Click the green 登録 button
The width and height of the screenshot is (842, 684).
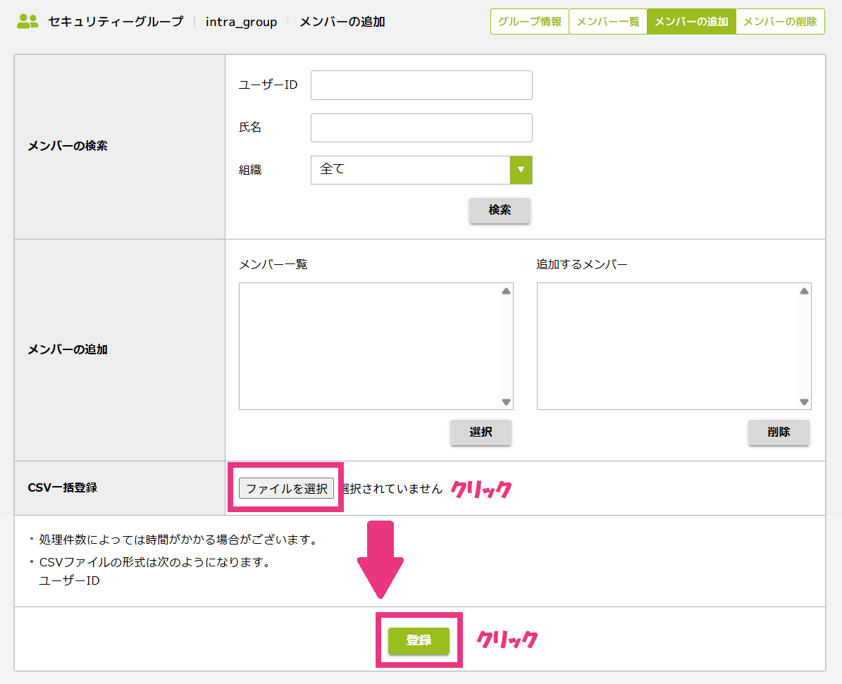(419, 640)
